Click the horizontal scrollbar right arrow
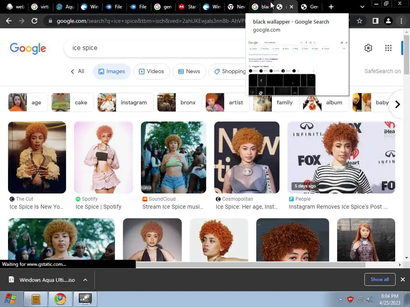Screen dimensions: 410x307 pos(400,265)
